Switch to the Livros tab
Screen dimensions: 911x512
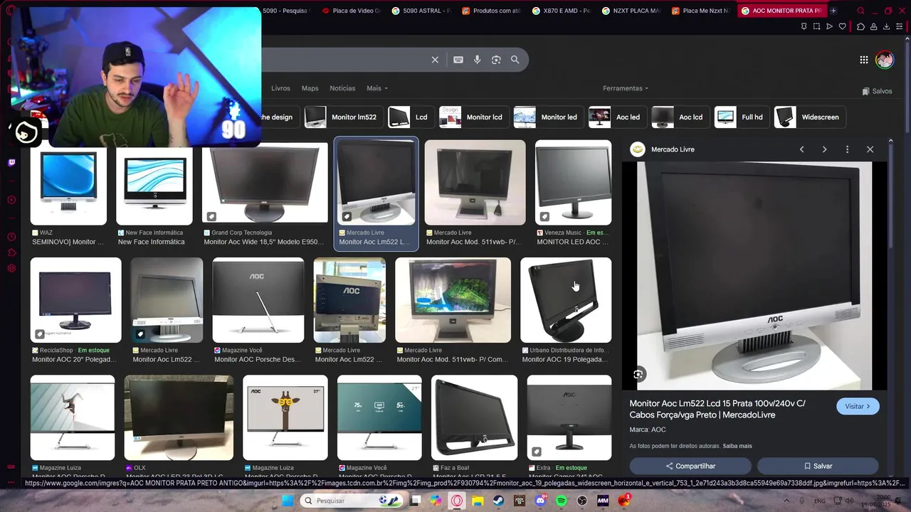[x=280, y=88]
